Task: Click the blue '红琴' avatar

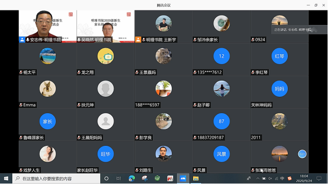Action: point(279,56)
